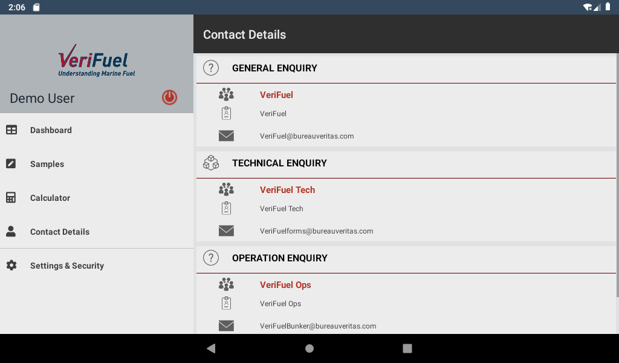Open the Dashboard menu item
Image resolution: width=619 pixels, height=363 pixels.
tap(97, 130)
